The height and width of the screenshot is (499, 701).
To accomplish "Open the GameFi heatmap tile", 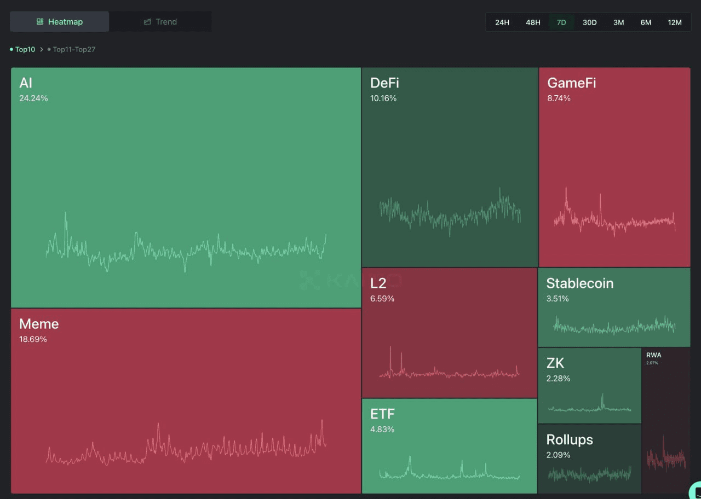I will pos(614,167).
